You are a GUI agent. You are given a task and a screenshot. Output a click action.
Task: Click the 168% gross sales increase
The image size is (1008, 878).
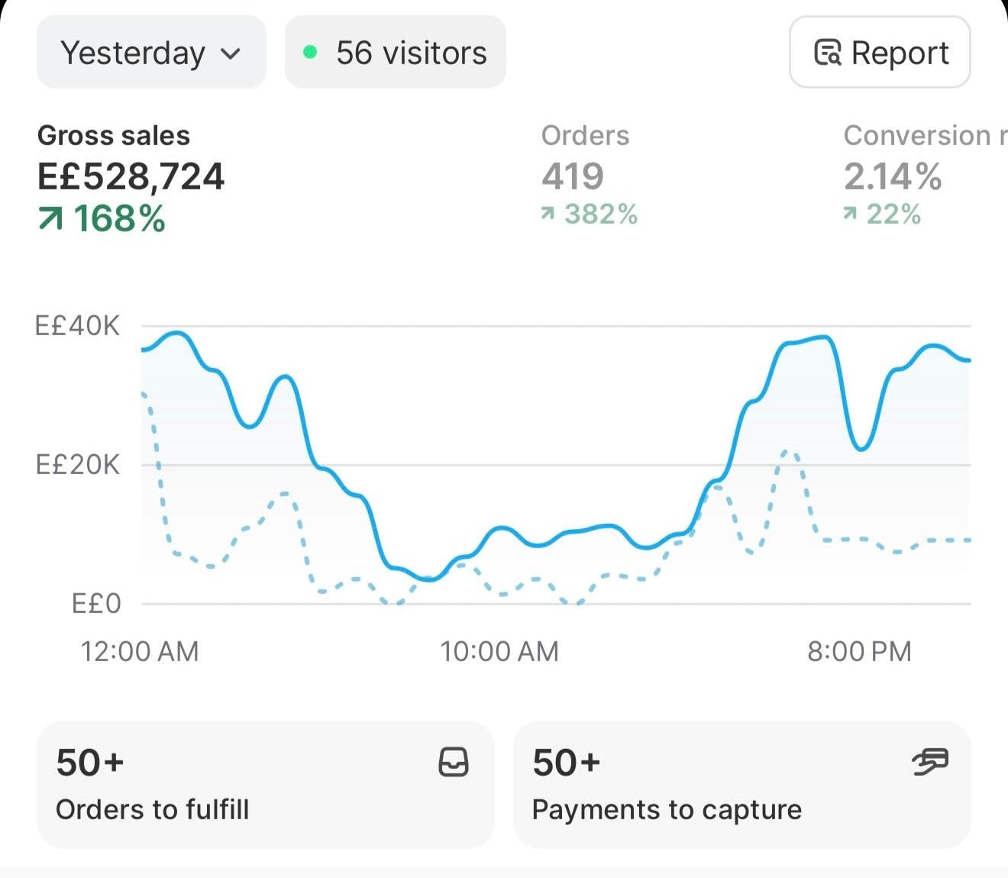pos(102,219)
